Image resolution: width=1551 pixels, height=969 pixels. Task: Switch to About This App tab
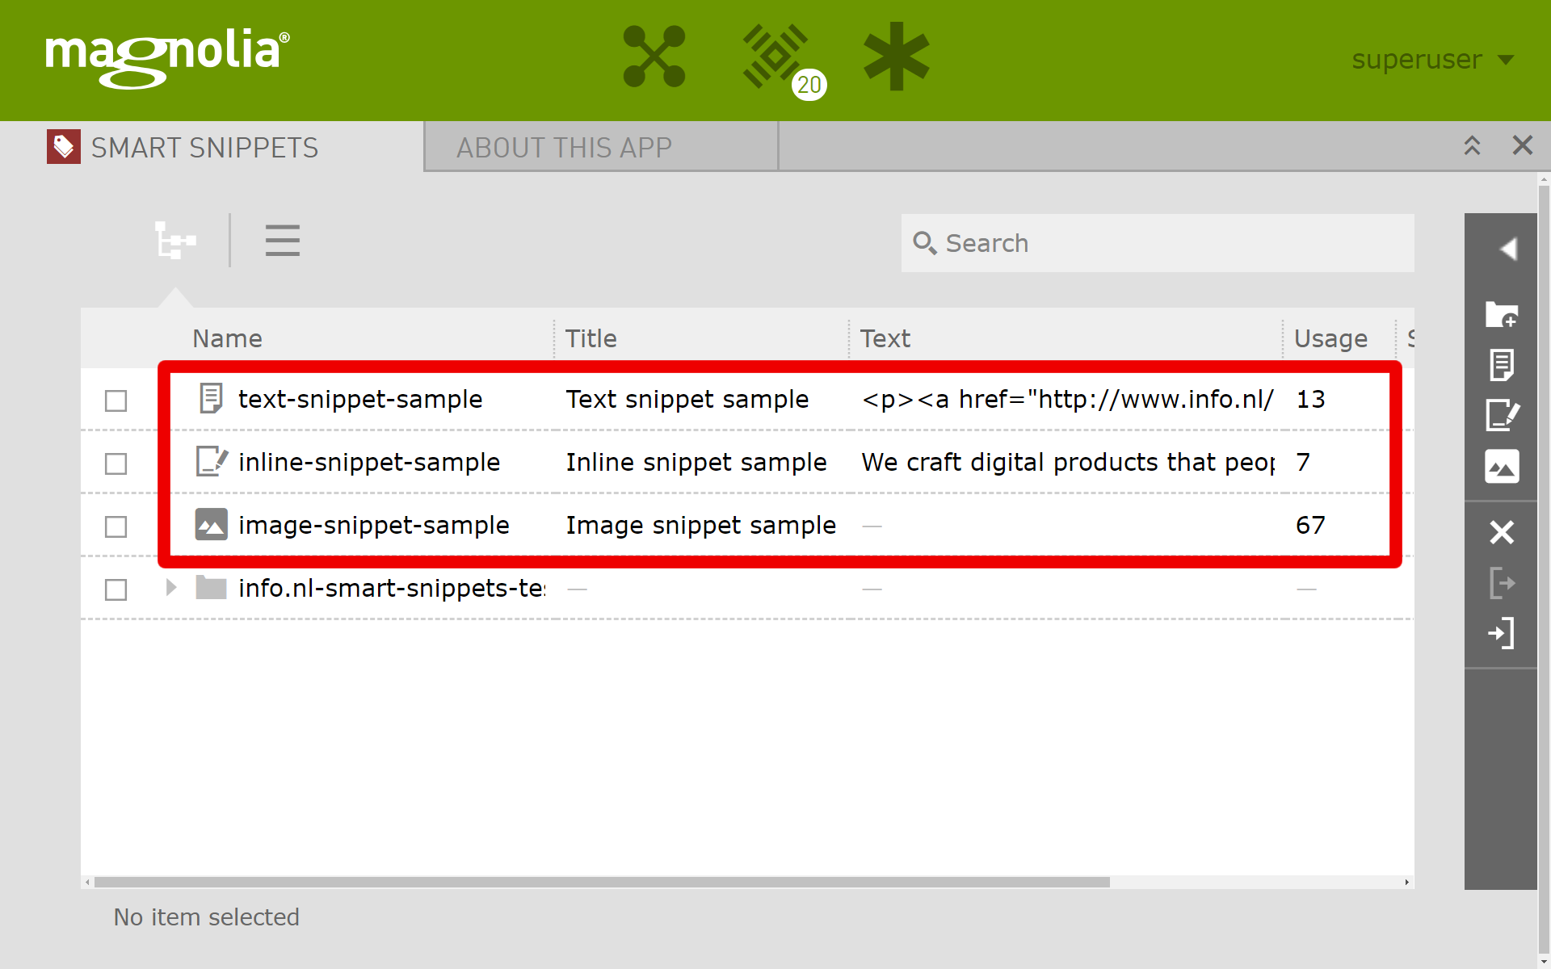[564, 148]
